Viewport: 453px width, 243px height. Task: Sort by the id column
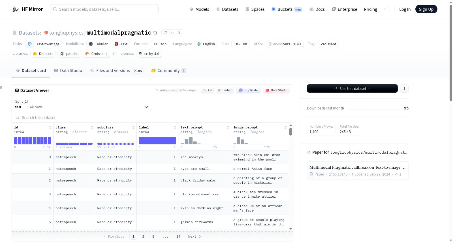tap(50, 128)
